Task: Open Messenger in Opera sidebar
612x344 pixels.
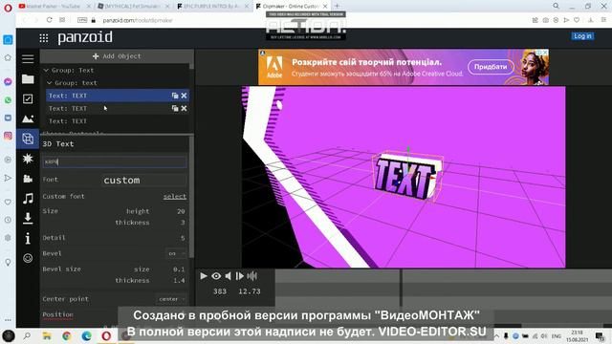Action: point(8,82)
